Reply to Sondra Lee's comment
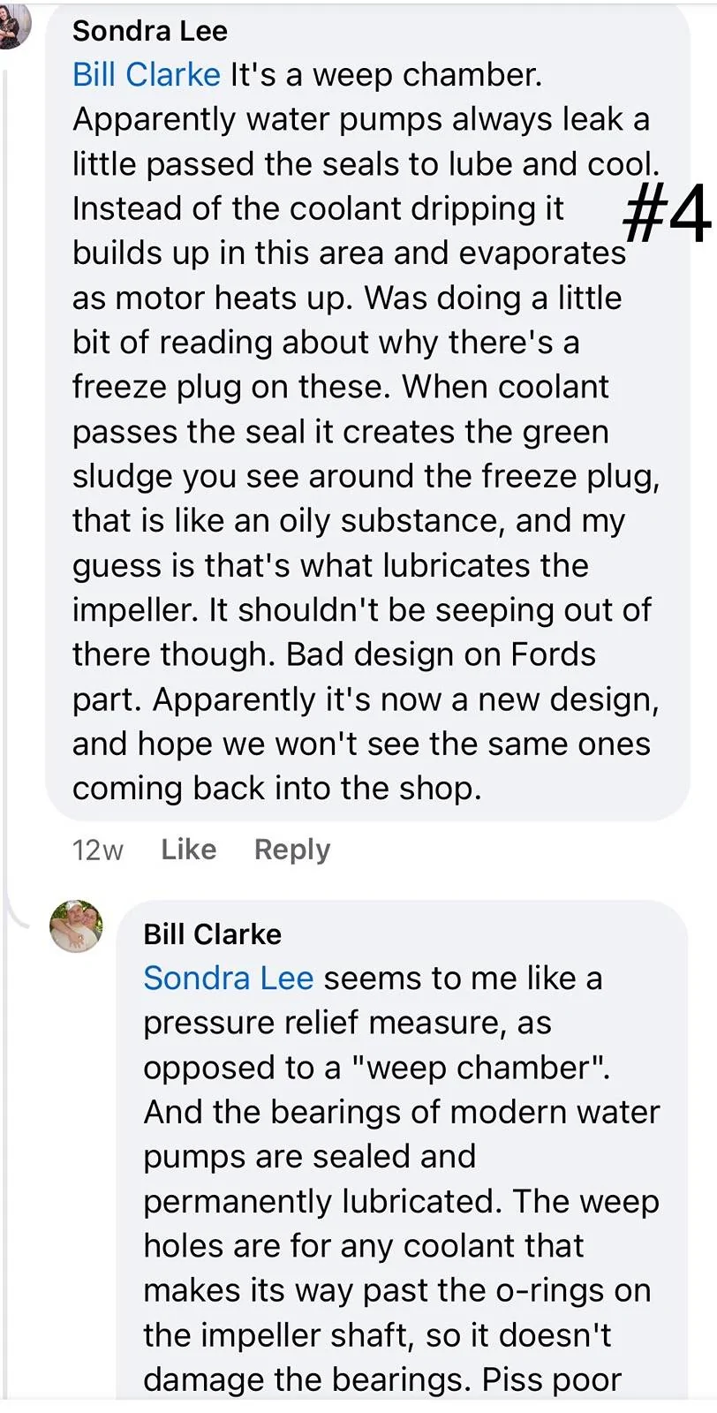 pyautogui.click(x=292, y=850)
